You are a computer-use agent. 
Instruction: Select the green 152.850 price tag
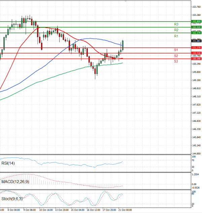196,21
